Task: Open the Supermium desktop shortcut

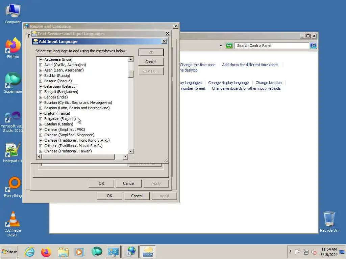Action: point(13,83)
